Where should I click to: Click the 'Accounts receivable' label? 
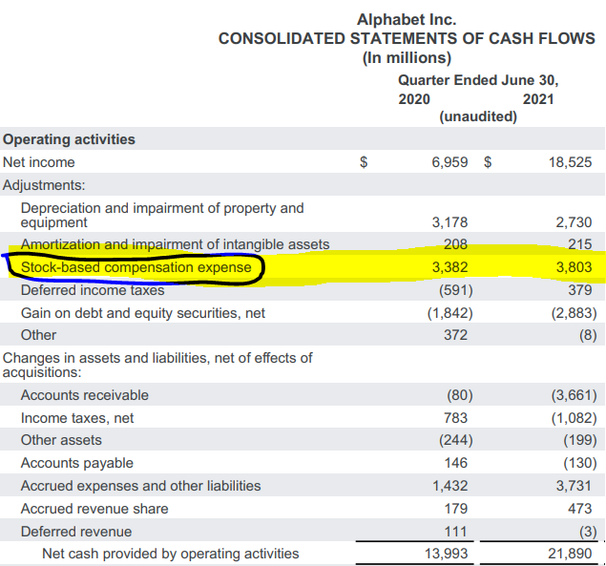point(85,395)
